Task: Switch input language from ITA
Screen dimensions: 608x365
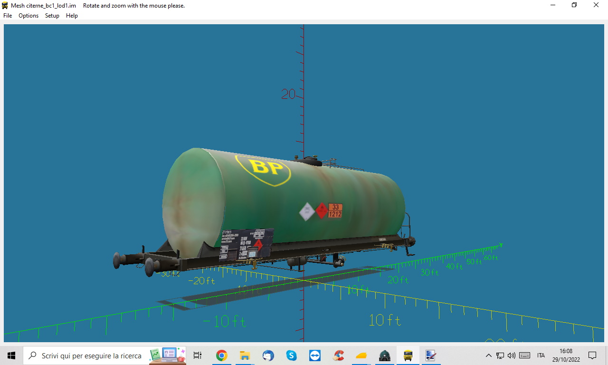Action: [x=541, y=355]
